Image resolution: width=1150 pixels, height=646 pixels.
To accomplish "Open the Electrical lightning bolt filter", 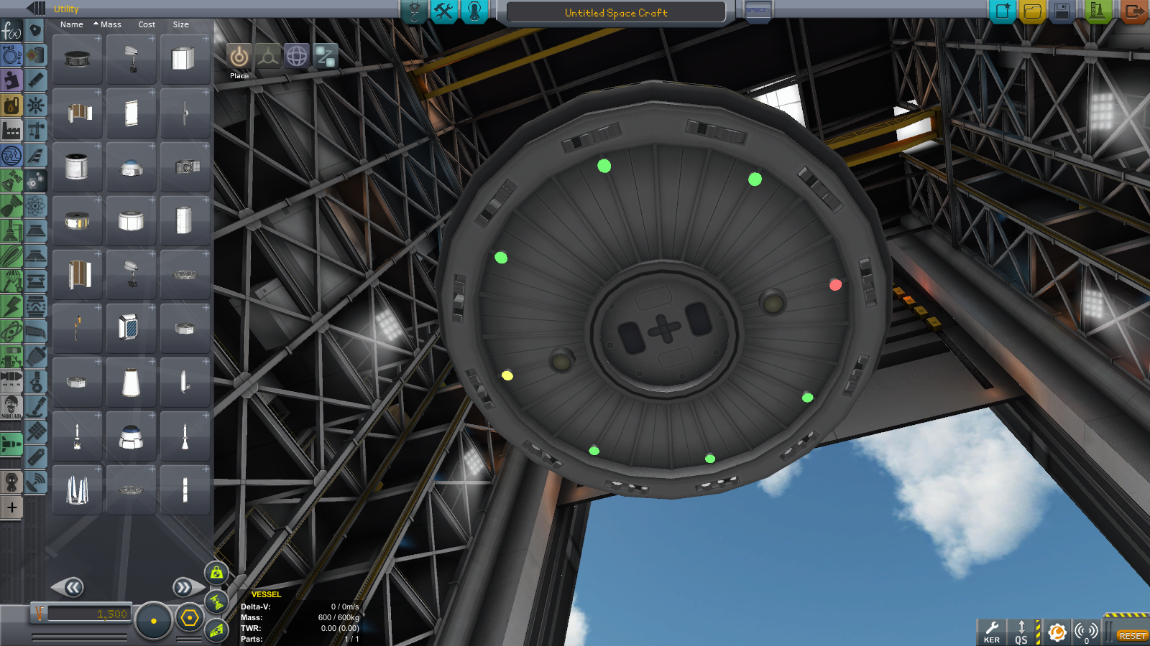I will pos(11,306).
